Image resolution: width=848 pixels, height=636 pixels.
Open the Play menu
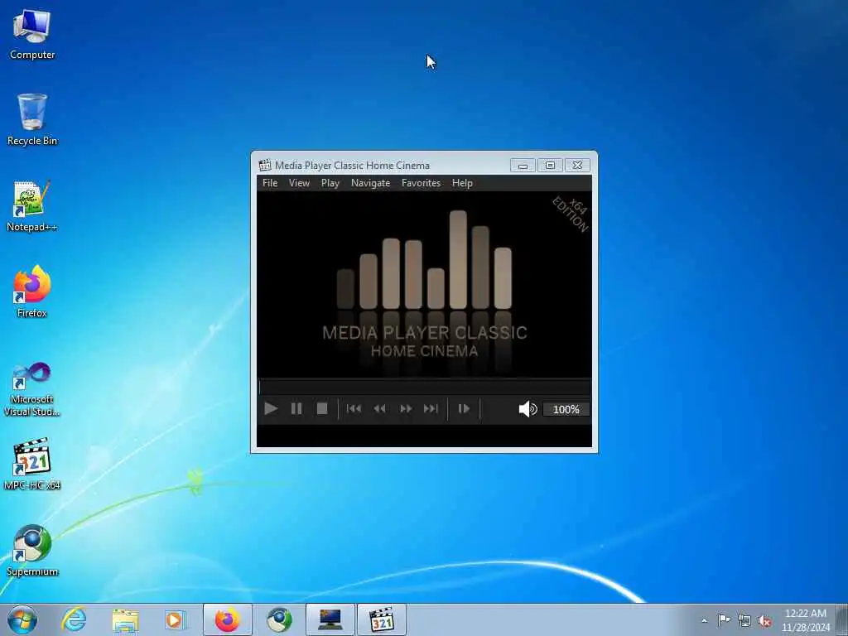click(x=330, y=183)
